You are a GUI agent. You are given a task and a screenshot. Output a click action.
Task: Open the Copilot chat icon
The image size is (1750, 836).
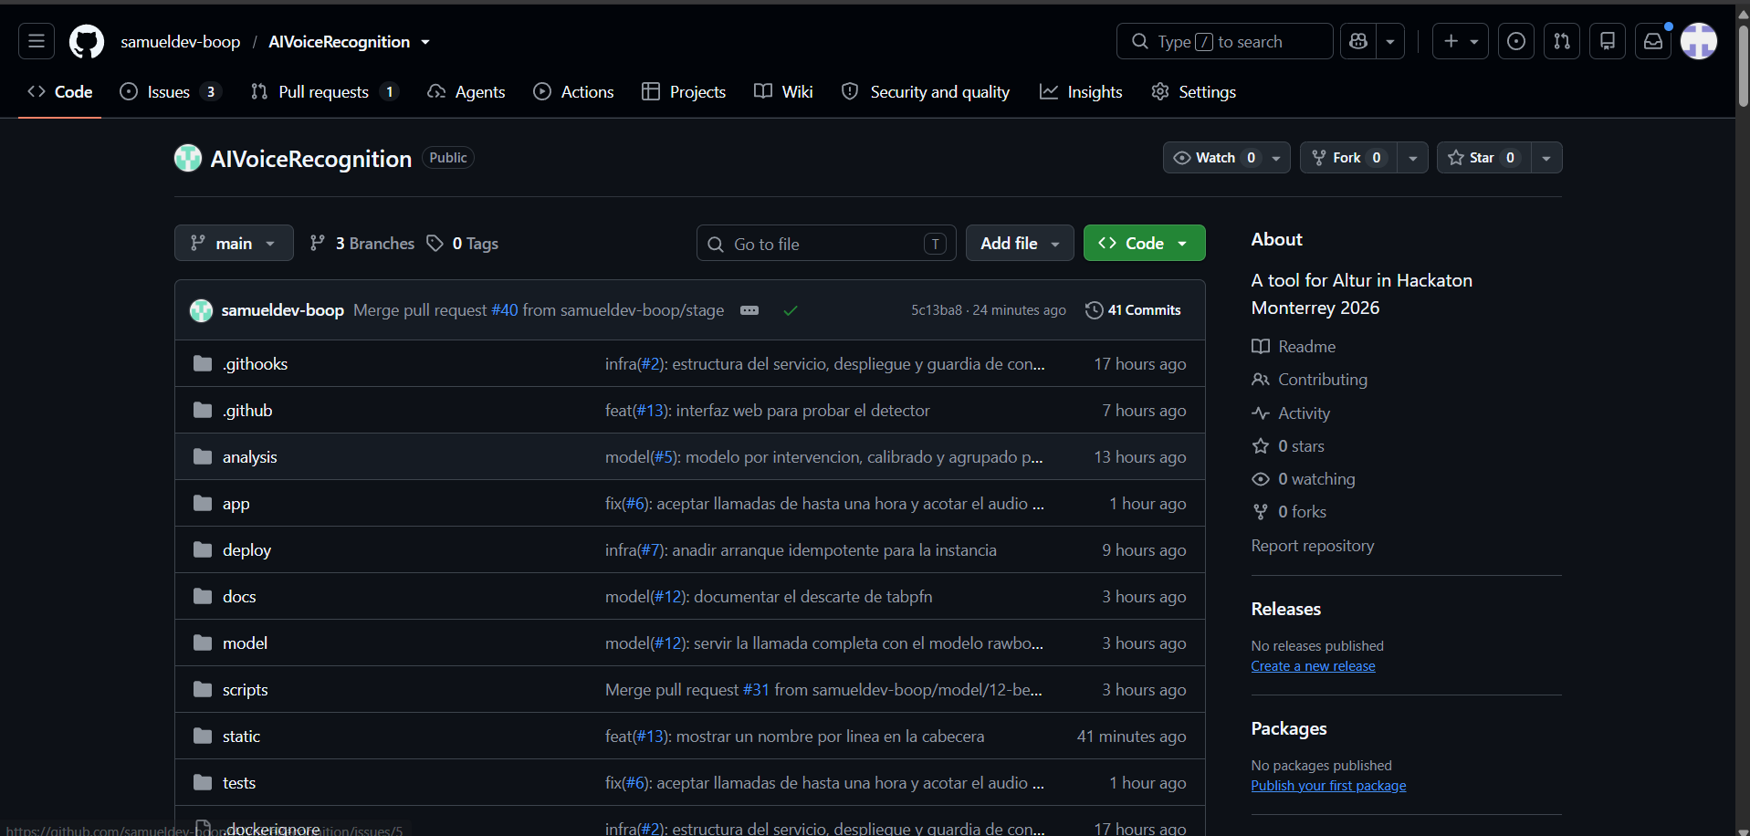pos(1358,41)
